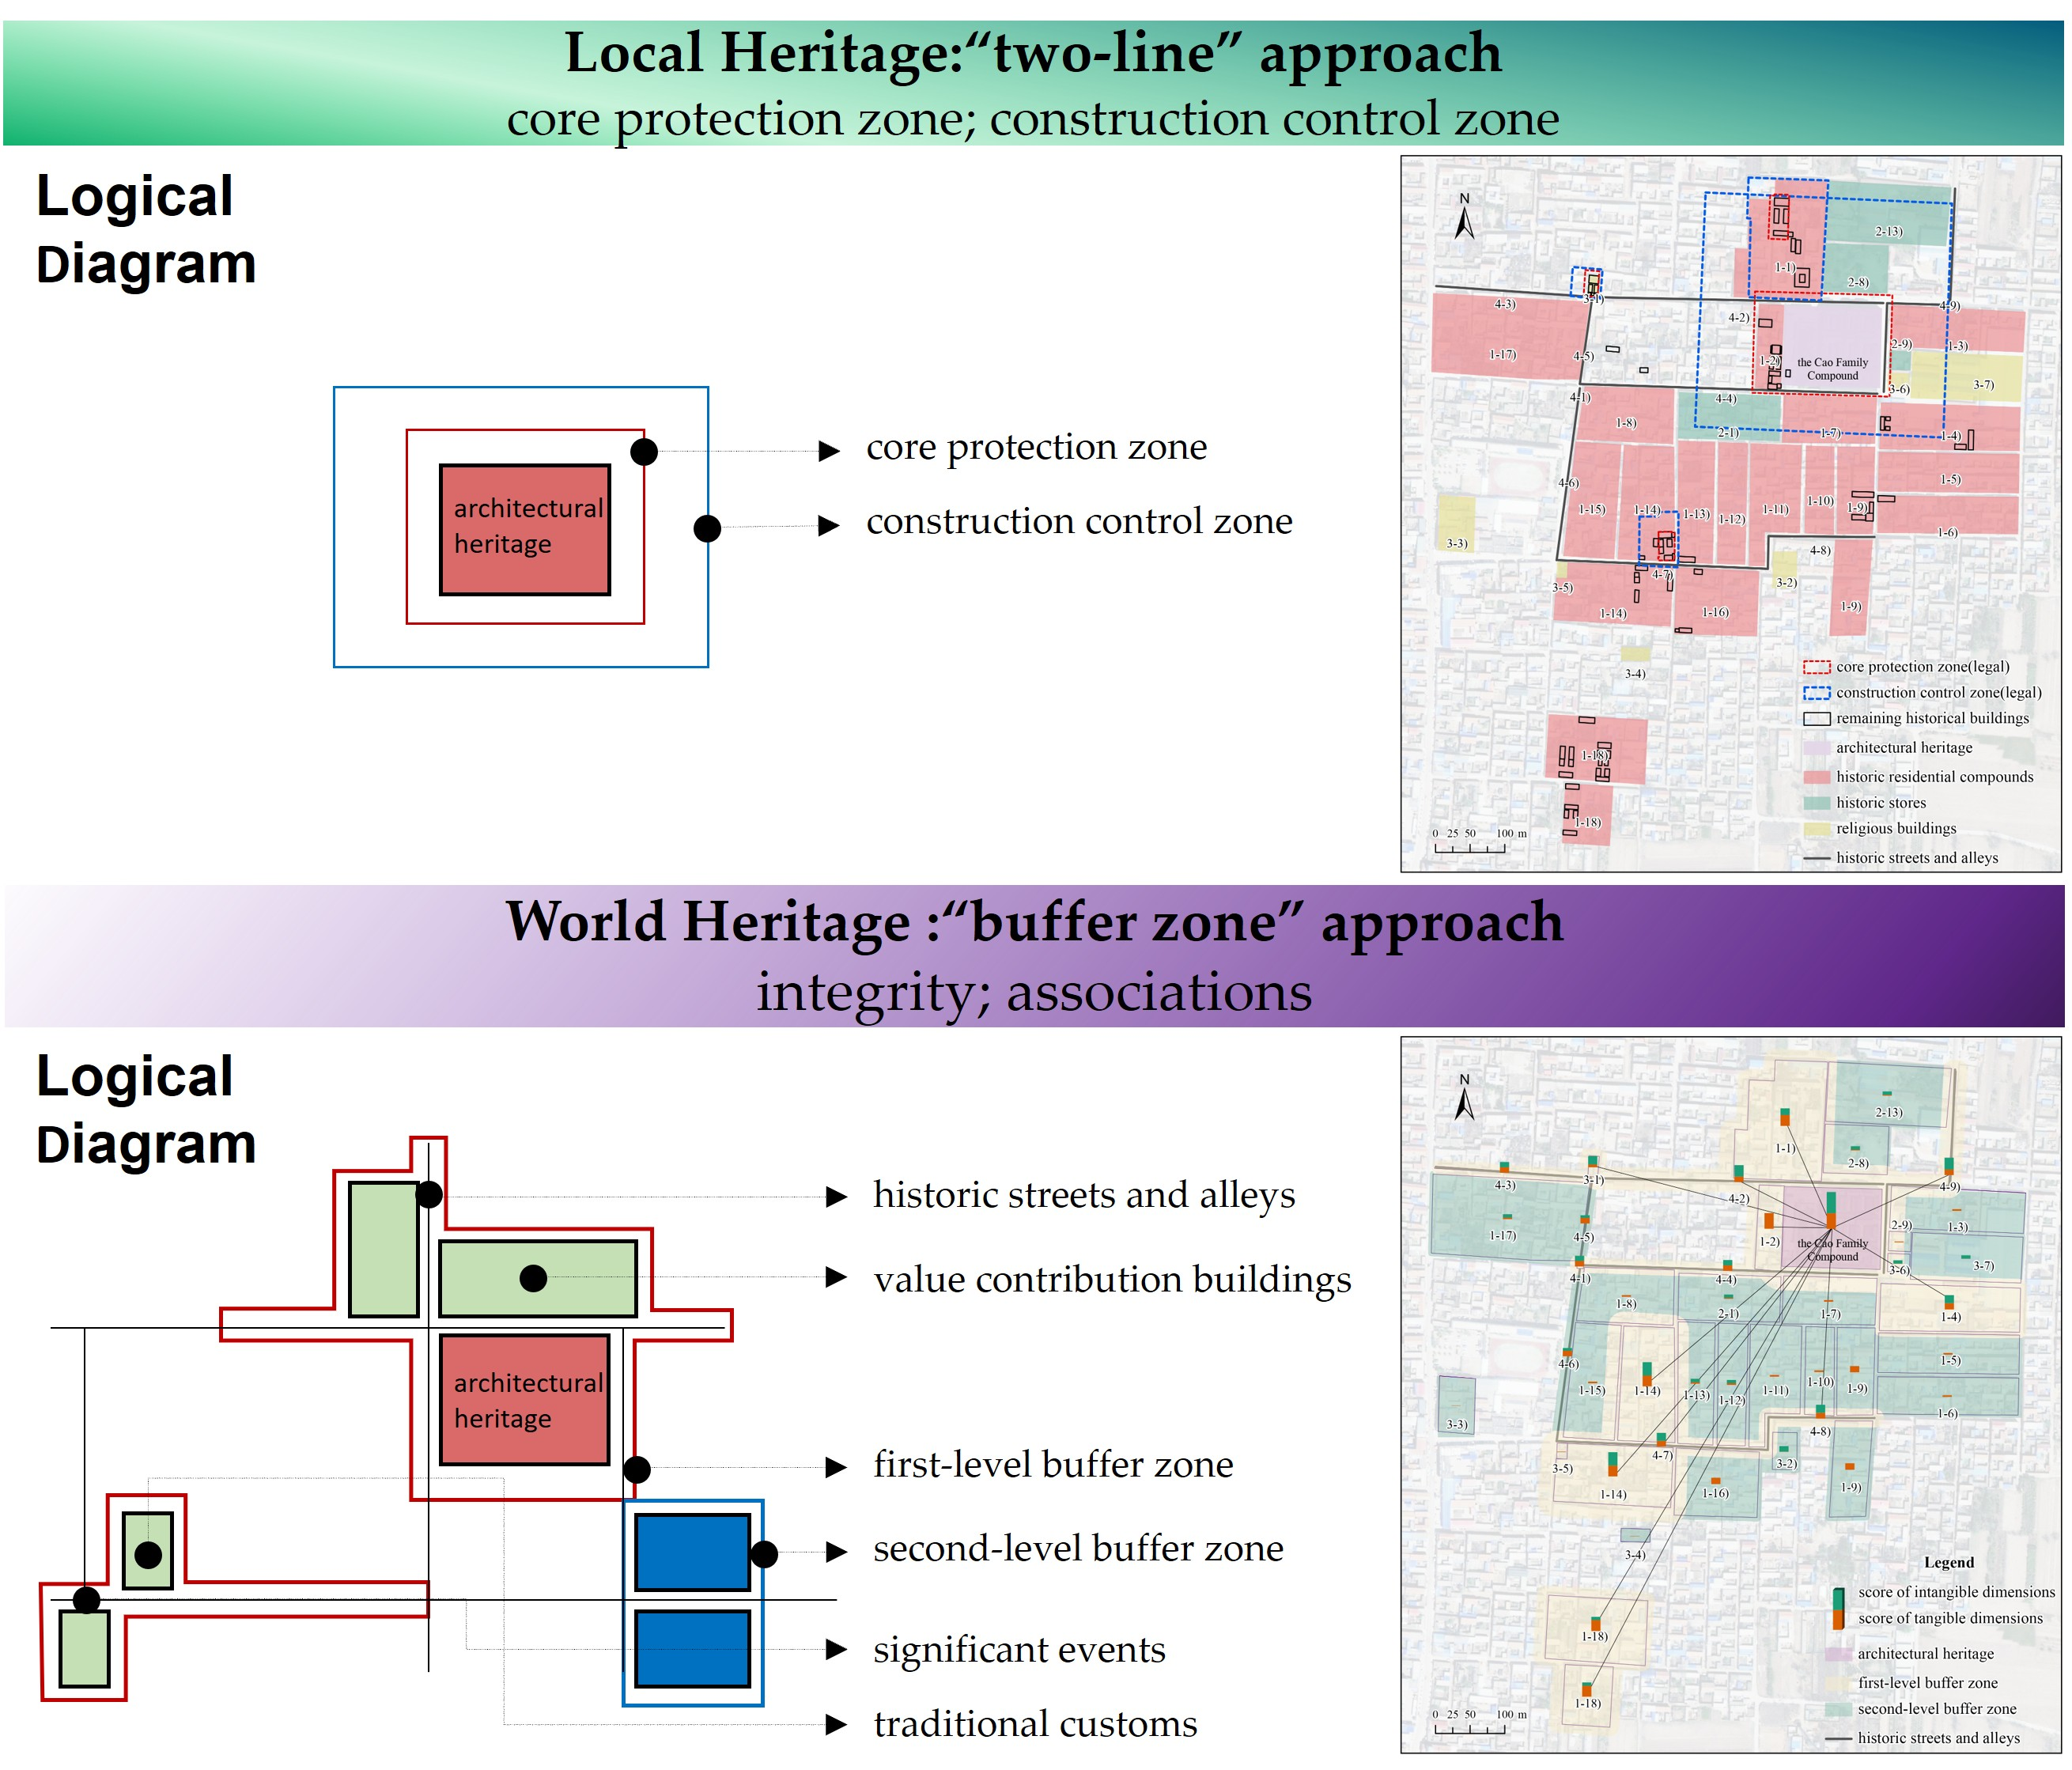Screen dimensions: 2072x1770
Task: Click the arrowhead beside "construction control zone"
Action: [x=828, y=526]
